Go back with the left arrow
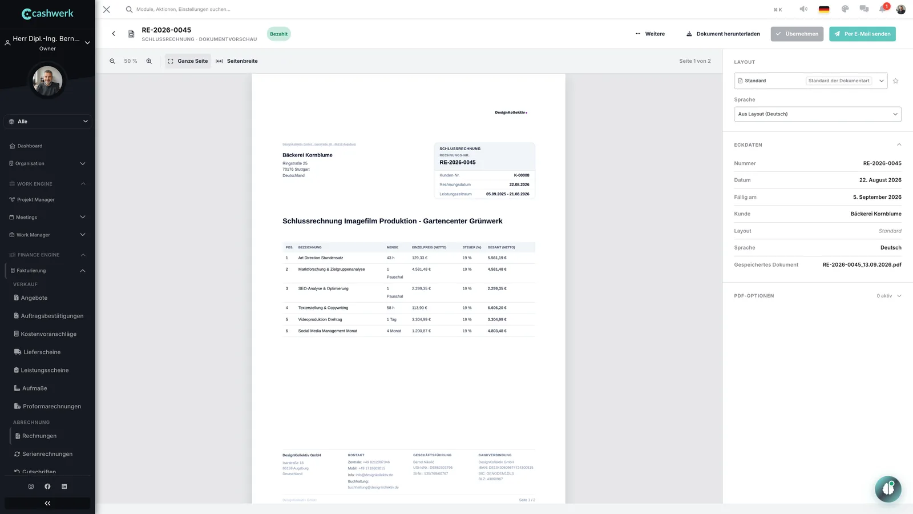Screen dimensions: 913x514 click(x=114, y=34)
